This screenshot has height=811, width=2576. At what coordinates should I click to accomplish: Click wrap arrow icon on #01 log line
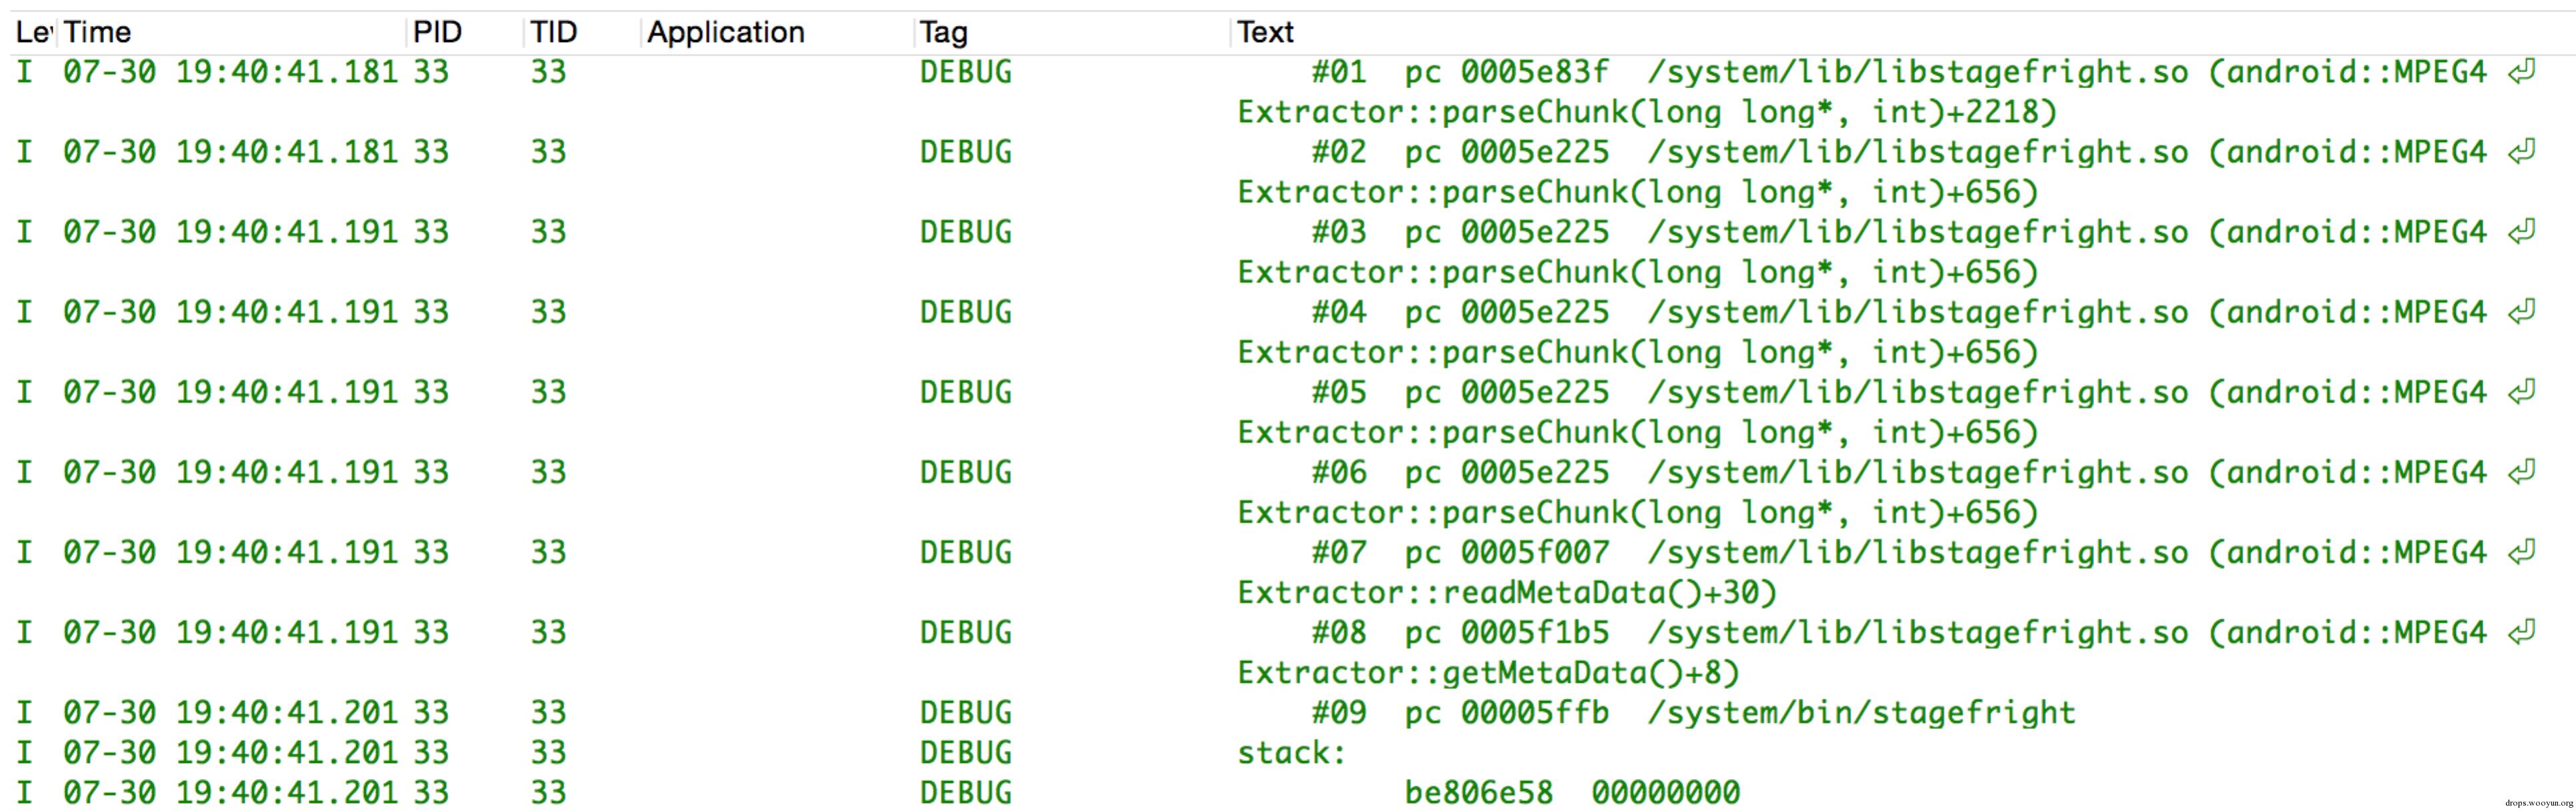coord(2521,71)
